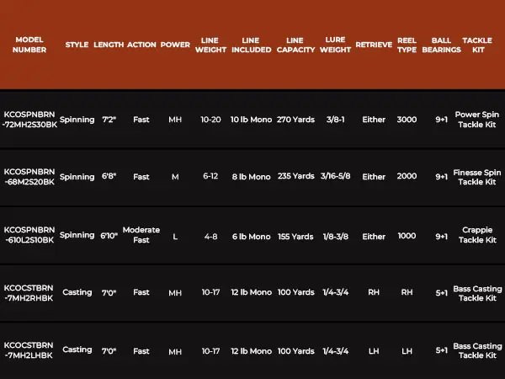Click the 3000 reel type value

click(x=407, y=120)
